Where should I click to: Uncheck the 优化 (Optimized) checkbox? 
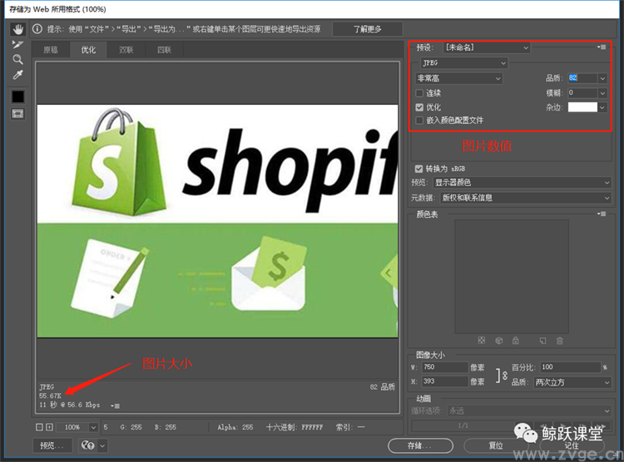[x=420, y=107]
